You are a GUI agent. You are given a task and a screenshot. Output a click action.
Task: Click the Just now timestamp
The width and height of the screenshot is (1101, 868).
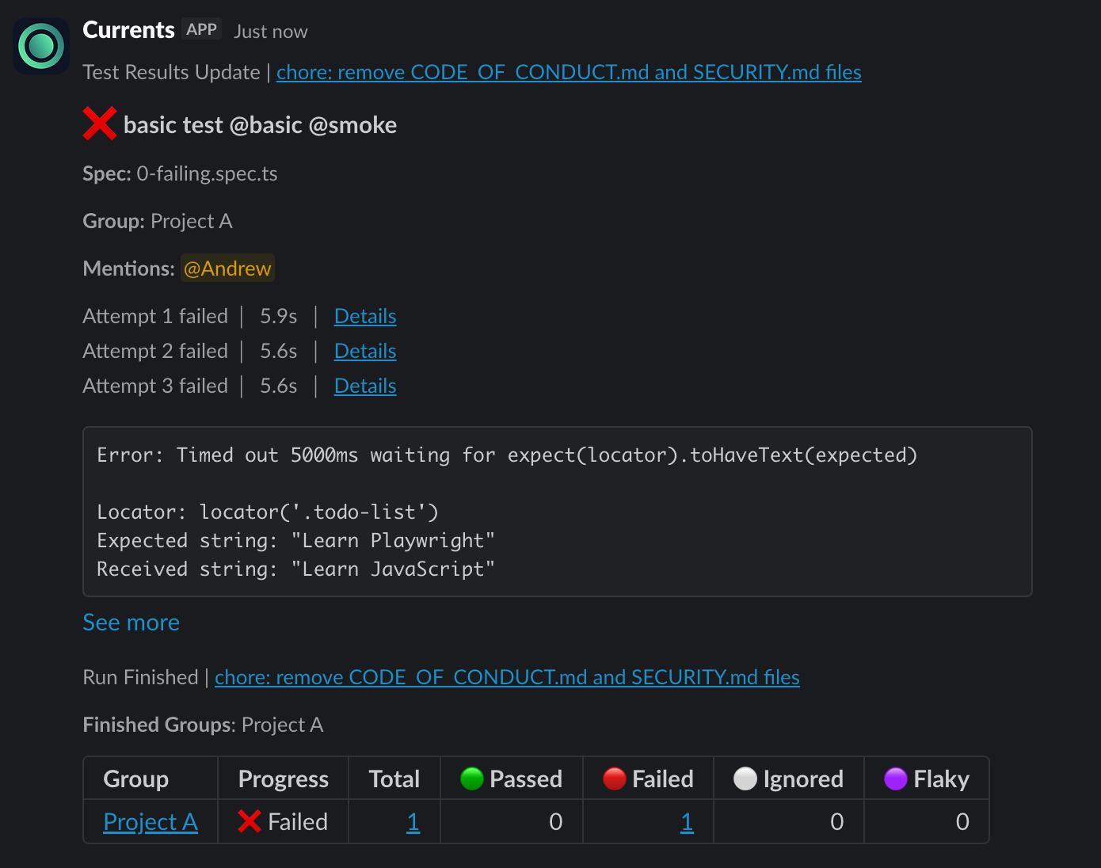click(271, 32)
